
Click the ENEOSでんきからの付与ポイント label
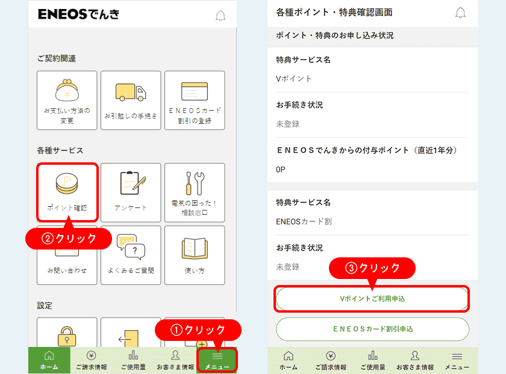click(x=367, y=150)
